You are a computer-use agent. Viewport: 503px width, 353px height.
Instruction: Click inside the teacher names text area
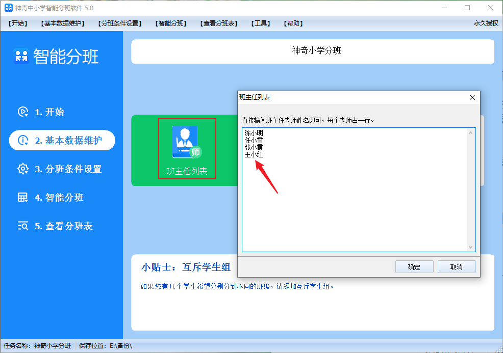pos(355,189)
